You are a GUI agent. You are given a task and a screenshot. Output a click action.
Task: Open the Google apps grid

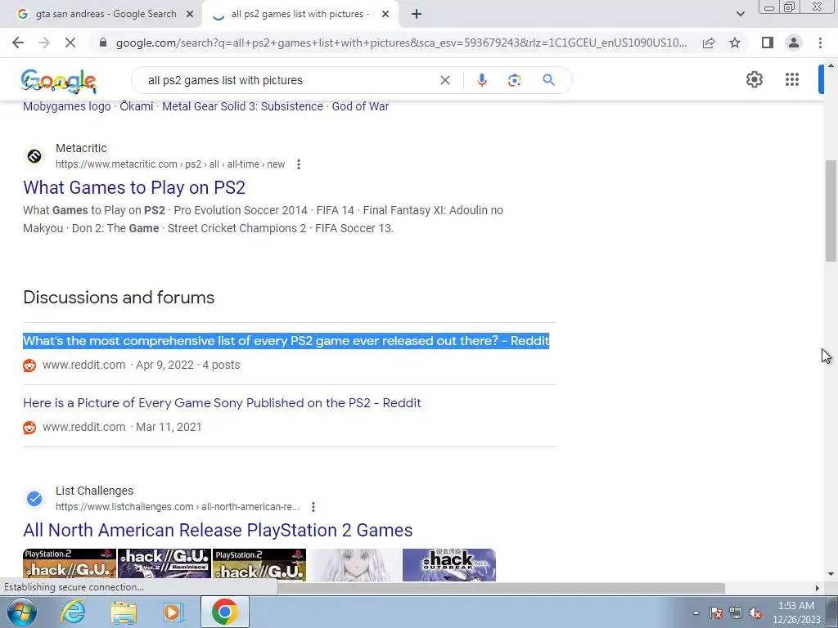[792, 79]
